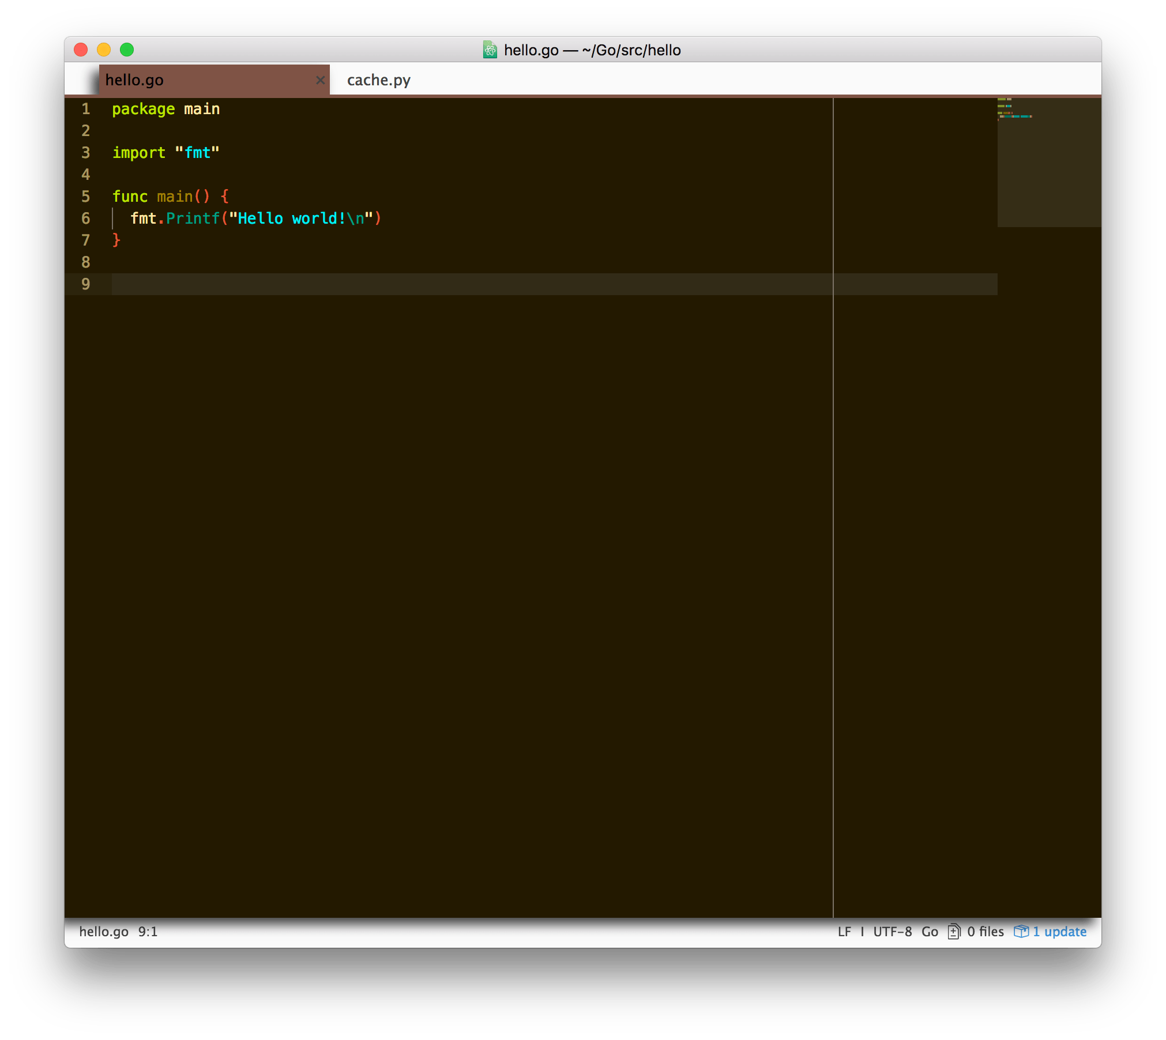Click the 1 update link
Viewport: 1166px width, 1040px height.
(1059, 932)
